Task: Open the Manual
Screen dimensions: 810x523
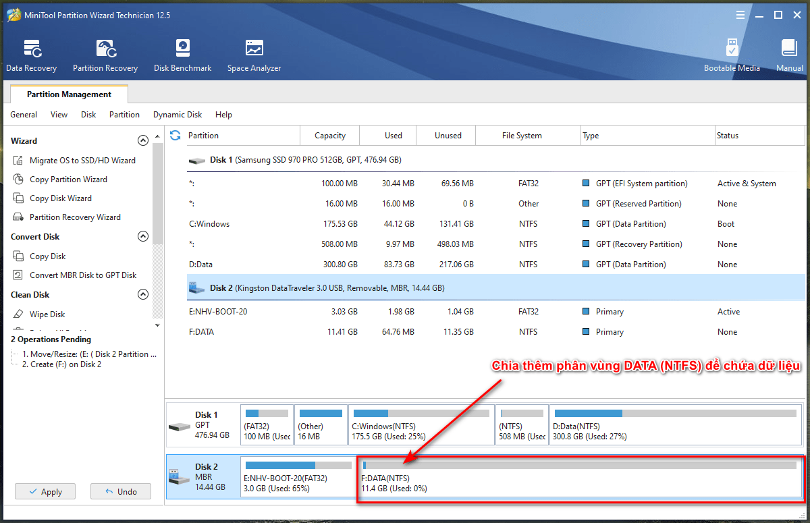Action: 789,56
